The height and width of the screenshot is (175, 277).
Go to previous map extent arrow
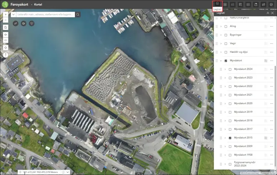click(x=6, y=35)
